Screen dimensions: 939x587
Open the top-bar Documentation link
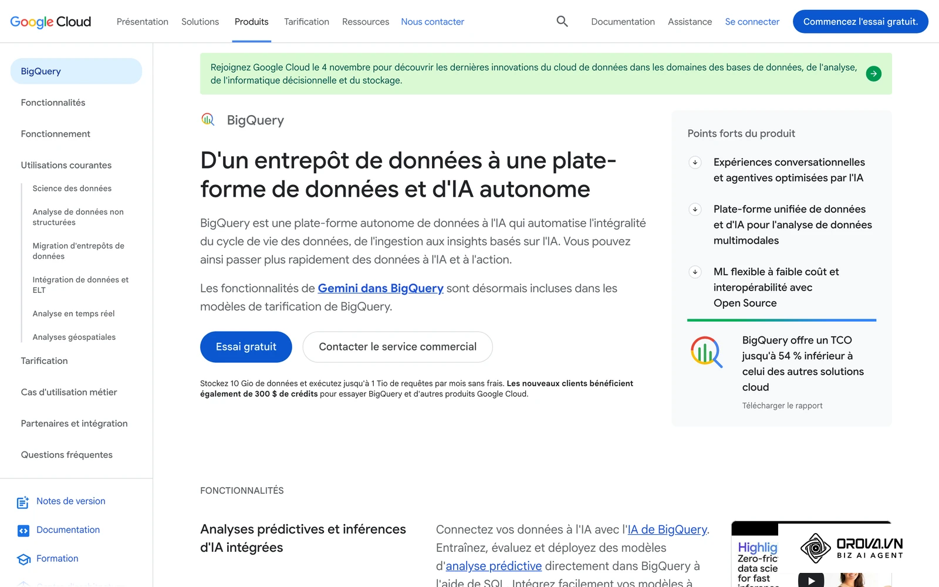pos(623,22)
